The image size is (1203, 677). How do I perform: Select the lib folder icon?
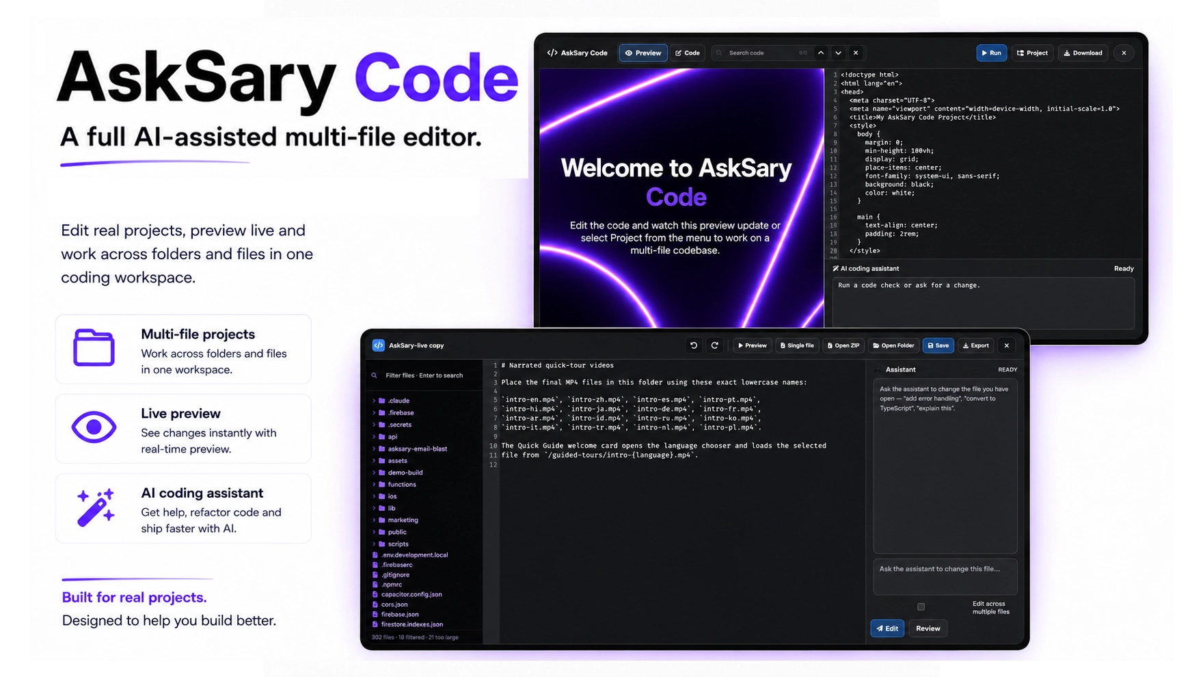click(382, 508)
